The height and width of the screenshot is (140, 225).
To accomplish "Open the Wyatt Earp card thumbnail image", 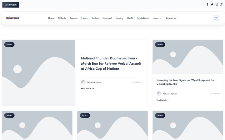I will point(188,57).
